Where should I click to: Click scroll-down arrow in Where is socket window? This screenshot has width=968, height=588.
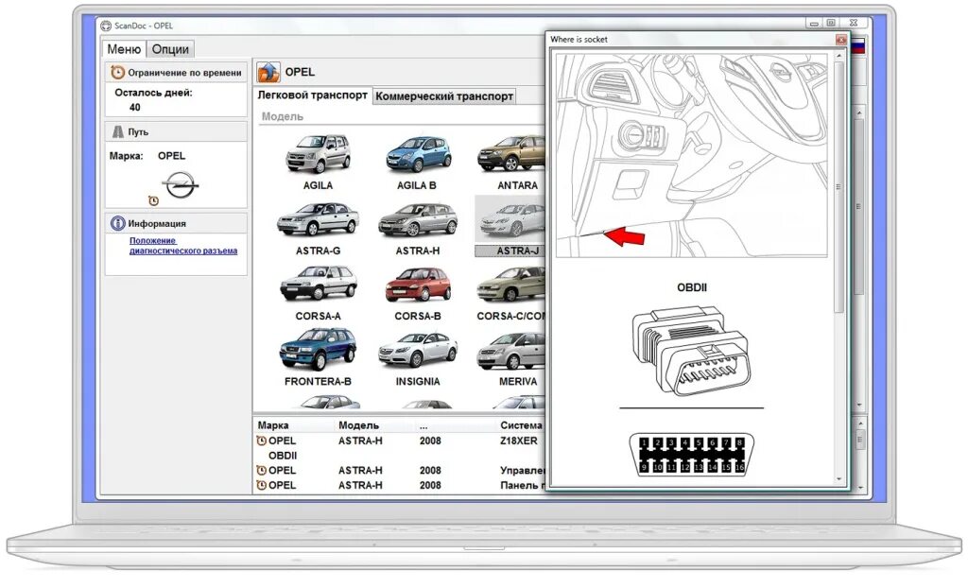coord(839,478)
